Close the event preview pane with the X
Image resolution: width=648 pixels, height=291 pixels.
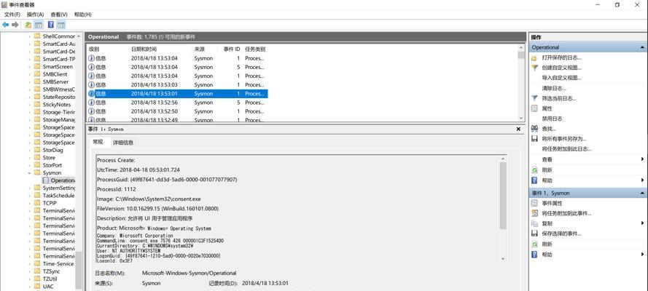(519, 129)
